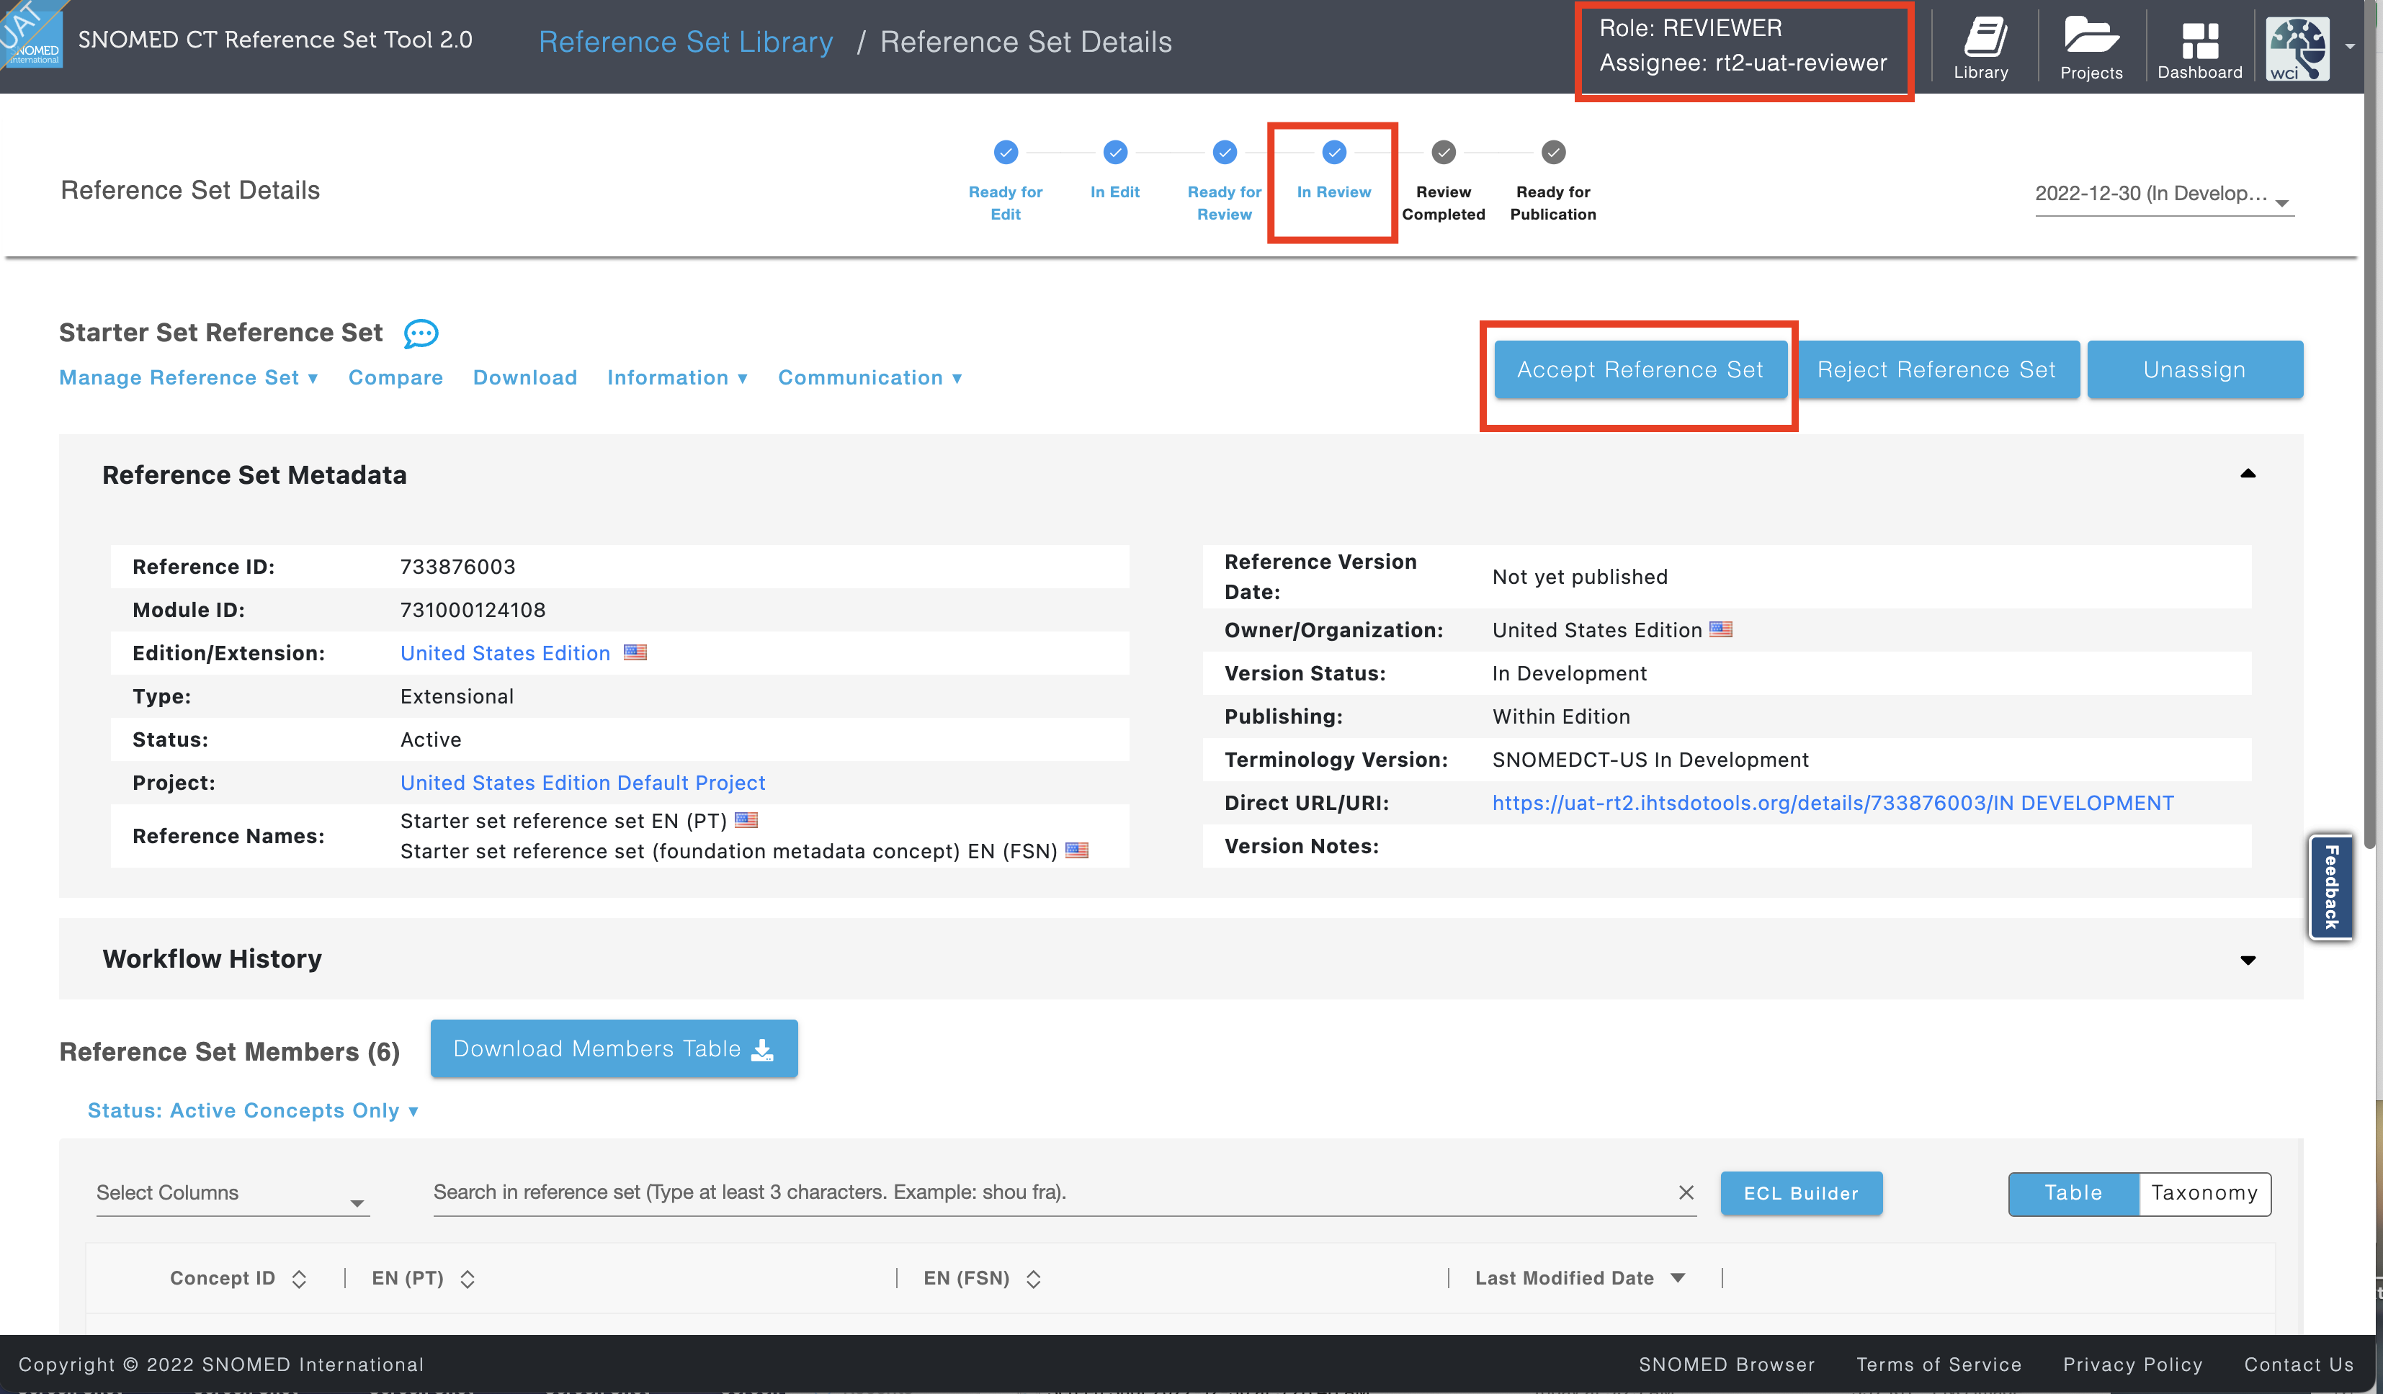Click the flag next to EN (PT) name
The width and height of the screenshot is (2383, 1394).
click(x=746, y=820)
